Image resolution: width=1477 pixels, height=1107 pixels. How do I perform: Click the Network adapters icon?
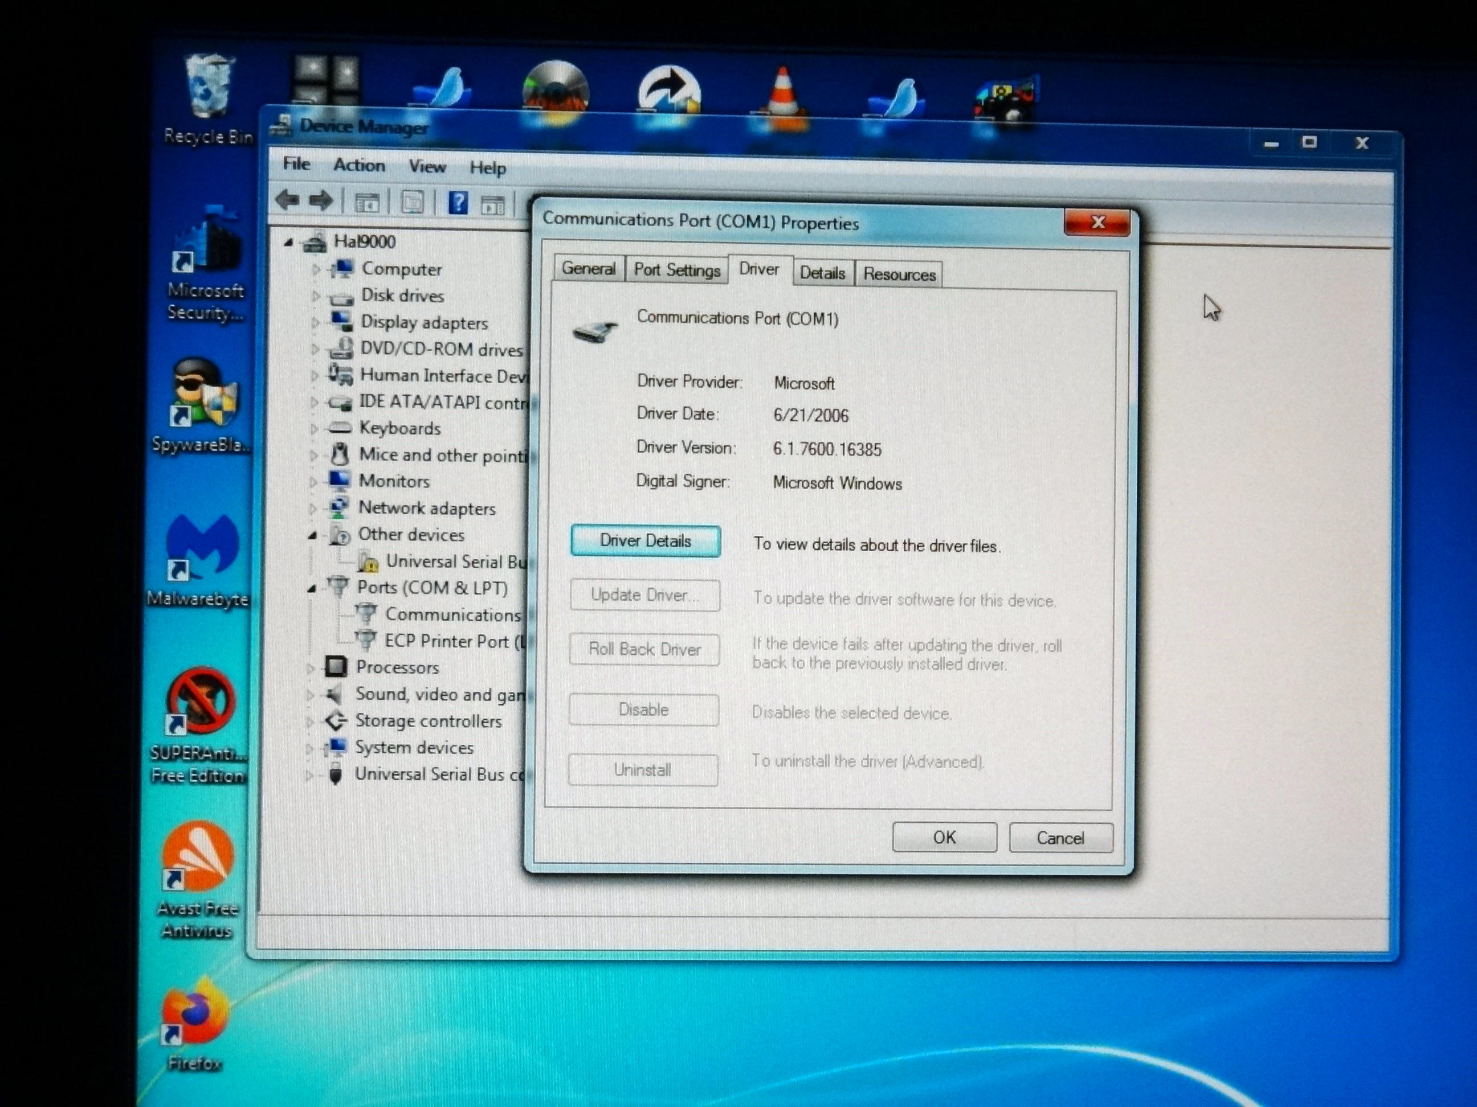(x=338, y=507)
